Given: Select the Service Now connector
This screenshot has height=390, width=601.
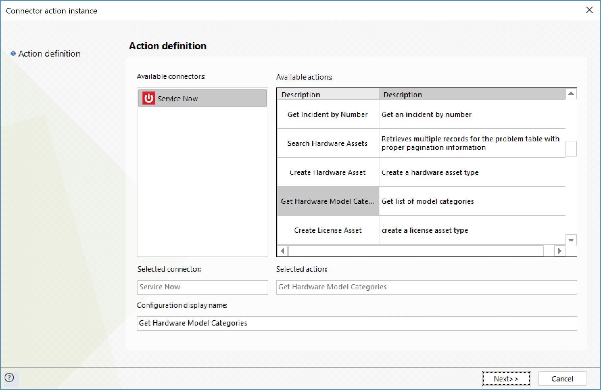Looking at the screenshot, I should click(x=203, y=98).
